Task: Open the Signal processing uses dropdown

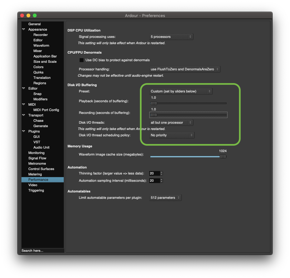Action: [171, 37]
